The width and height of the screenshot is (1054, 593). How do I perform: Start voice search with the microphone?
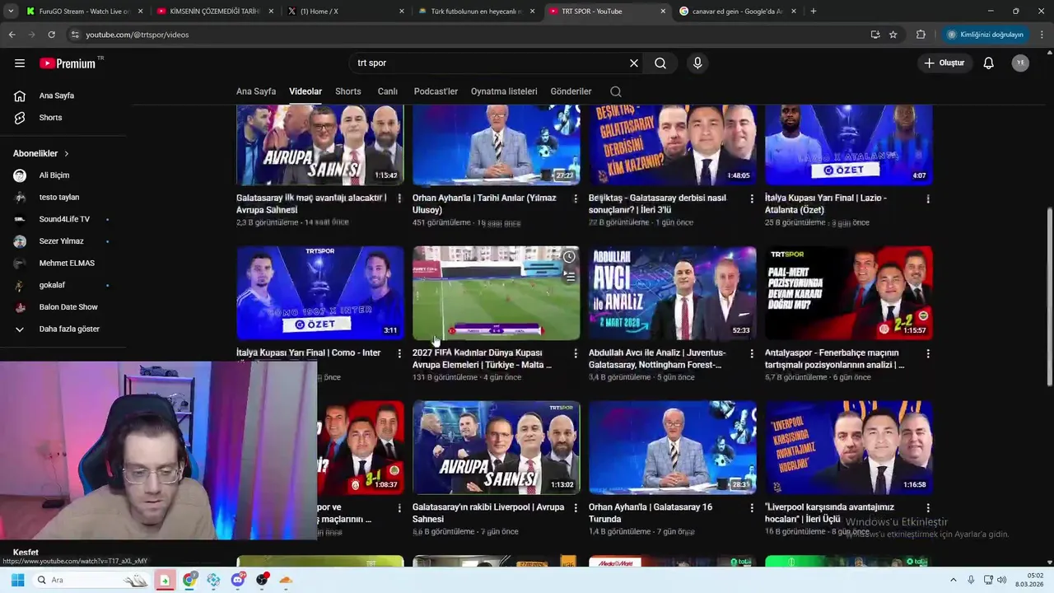pyautogui.click(x=697, y=63)
